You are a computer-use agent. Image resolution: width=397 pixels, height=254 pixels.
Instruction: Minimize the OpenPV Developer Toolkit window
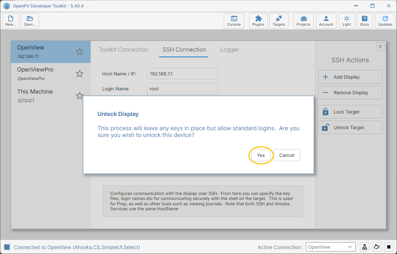click(x=356, y=6)
